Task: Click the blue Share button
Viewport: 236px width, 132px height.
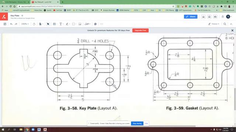Action: click(x=191, y=16)
